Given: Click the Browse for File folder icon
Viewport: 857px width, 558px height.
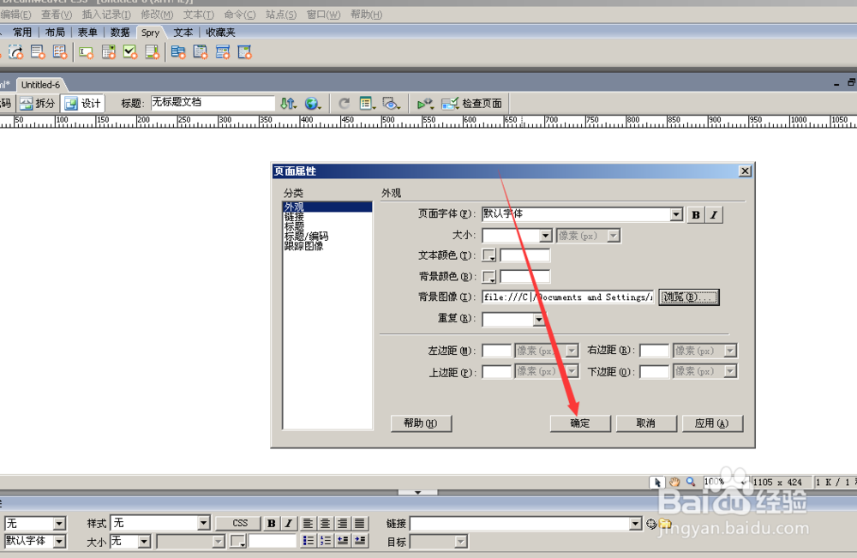Looking at the screenshot, I should (x=665, y=524).
